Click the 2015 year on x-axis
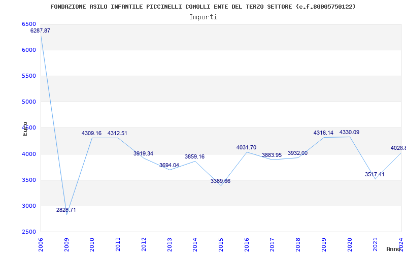The width and height of the screenshot is (406, 254). point(221,243)
